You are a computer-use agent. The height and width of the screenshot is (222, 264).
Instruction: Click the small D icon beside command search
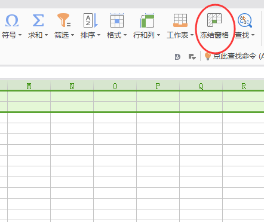[177, 57]
